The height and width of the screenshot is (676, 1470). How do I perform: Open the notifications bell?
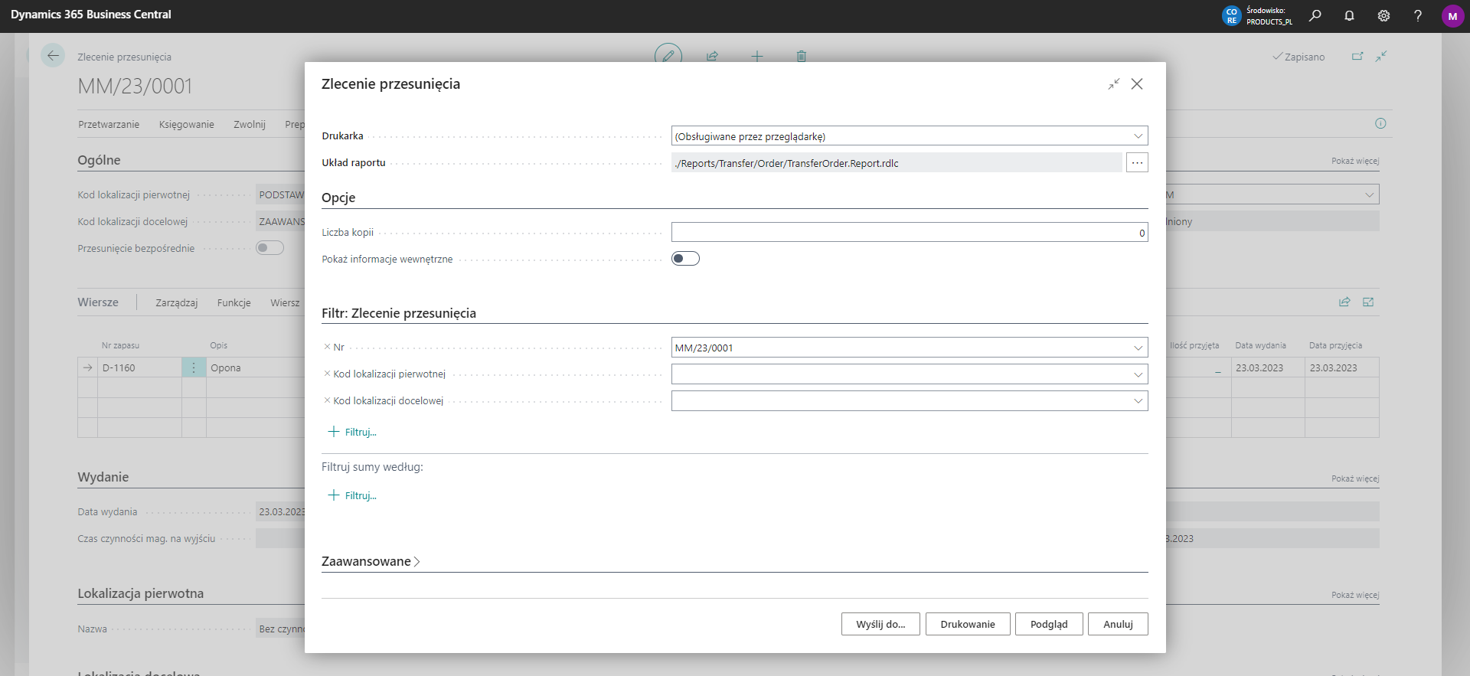pos(1349,15)
